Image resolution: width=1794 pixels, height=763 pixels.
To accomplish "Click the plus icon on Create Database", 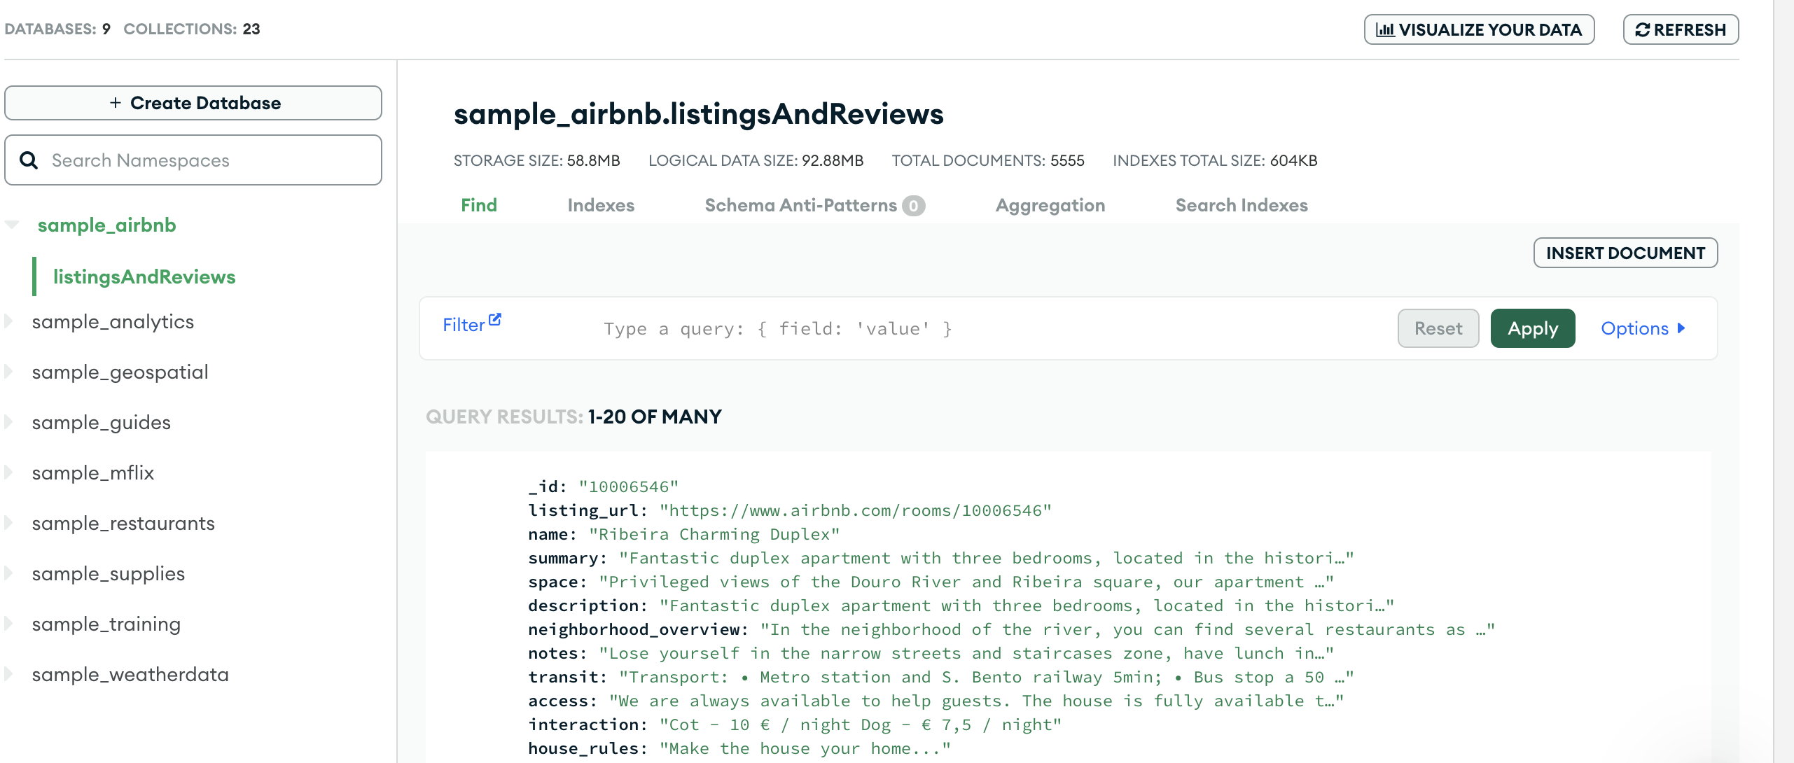I will (116, 103).
